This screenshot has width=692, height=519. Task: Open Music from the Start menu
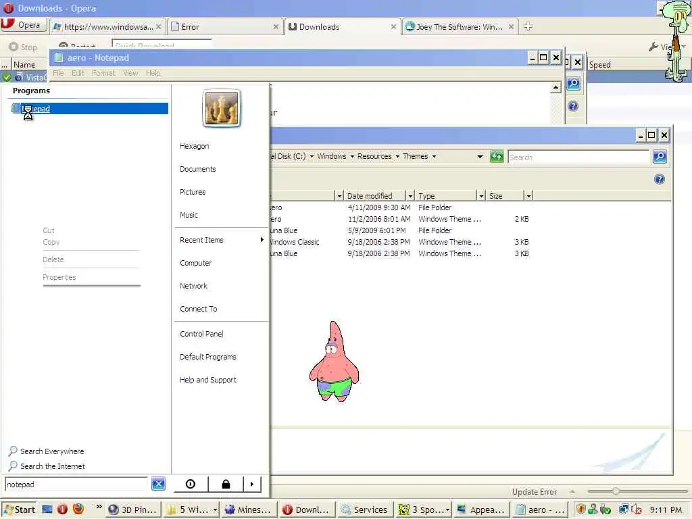(x=189, y=215)
